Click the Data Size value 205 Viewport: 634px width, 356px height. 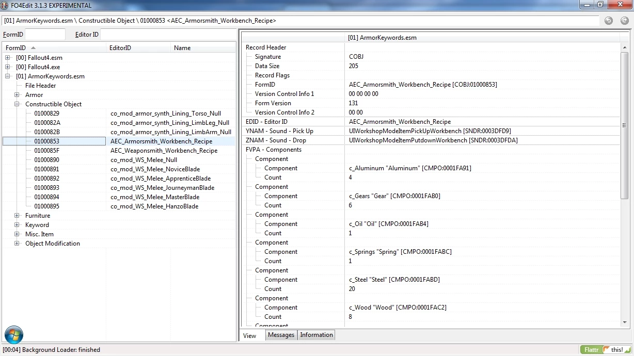pos(354,66)
